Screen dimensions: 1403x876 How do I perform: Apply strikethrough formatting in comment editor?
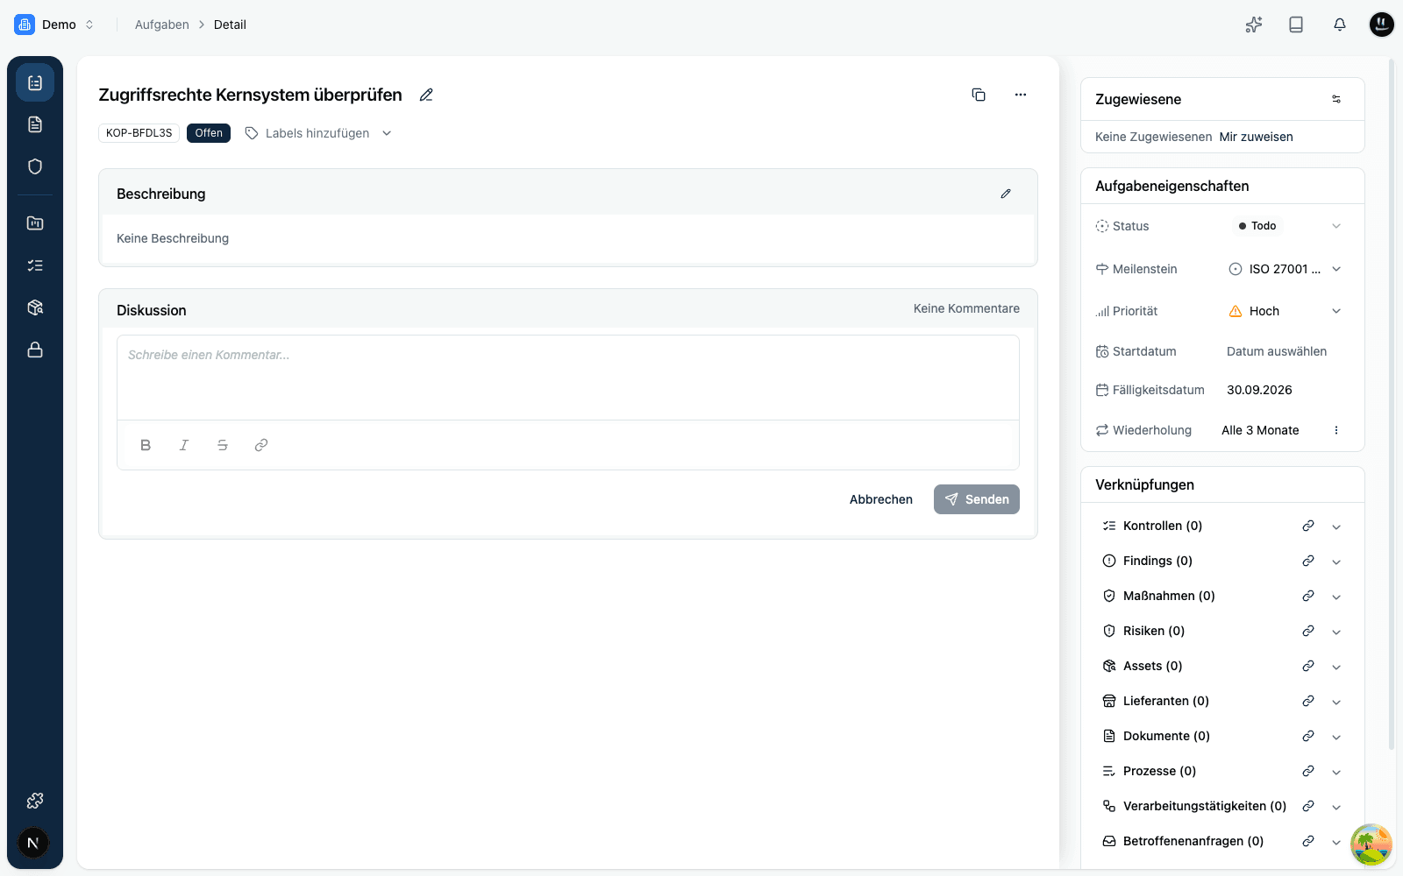tap(223, 445)
